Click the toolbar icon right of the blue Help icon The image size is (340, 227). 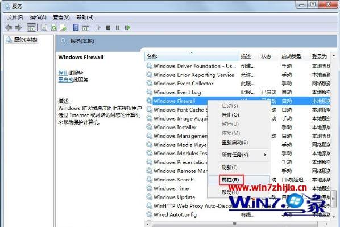click(86, 27)
